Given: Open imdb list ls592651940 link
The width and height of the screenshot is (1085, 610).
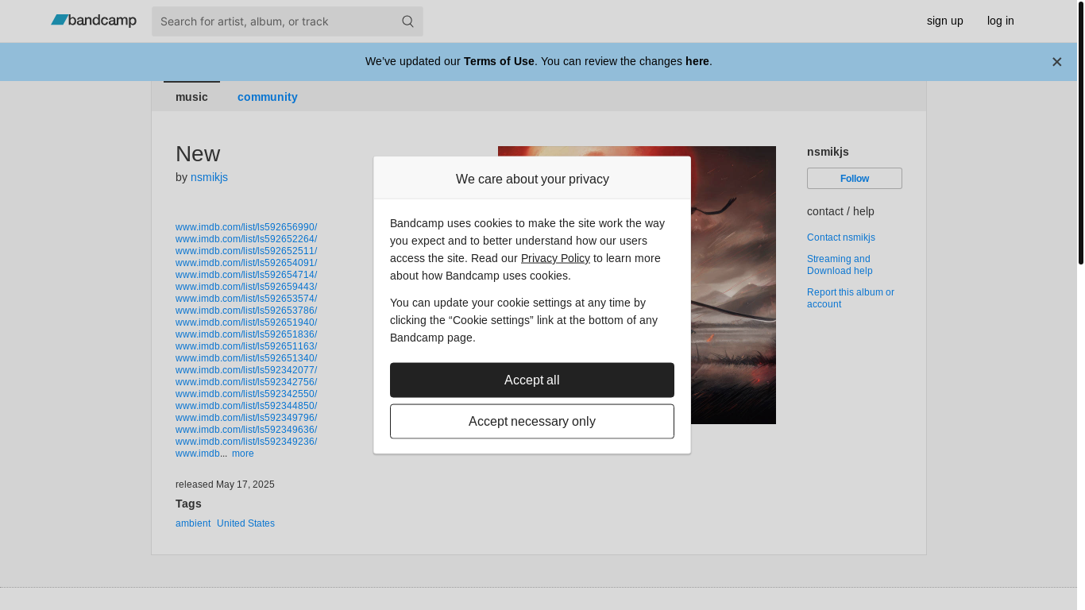Looking at the screenshot, I should pyautogui.click(x=246, y=322).
